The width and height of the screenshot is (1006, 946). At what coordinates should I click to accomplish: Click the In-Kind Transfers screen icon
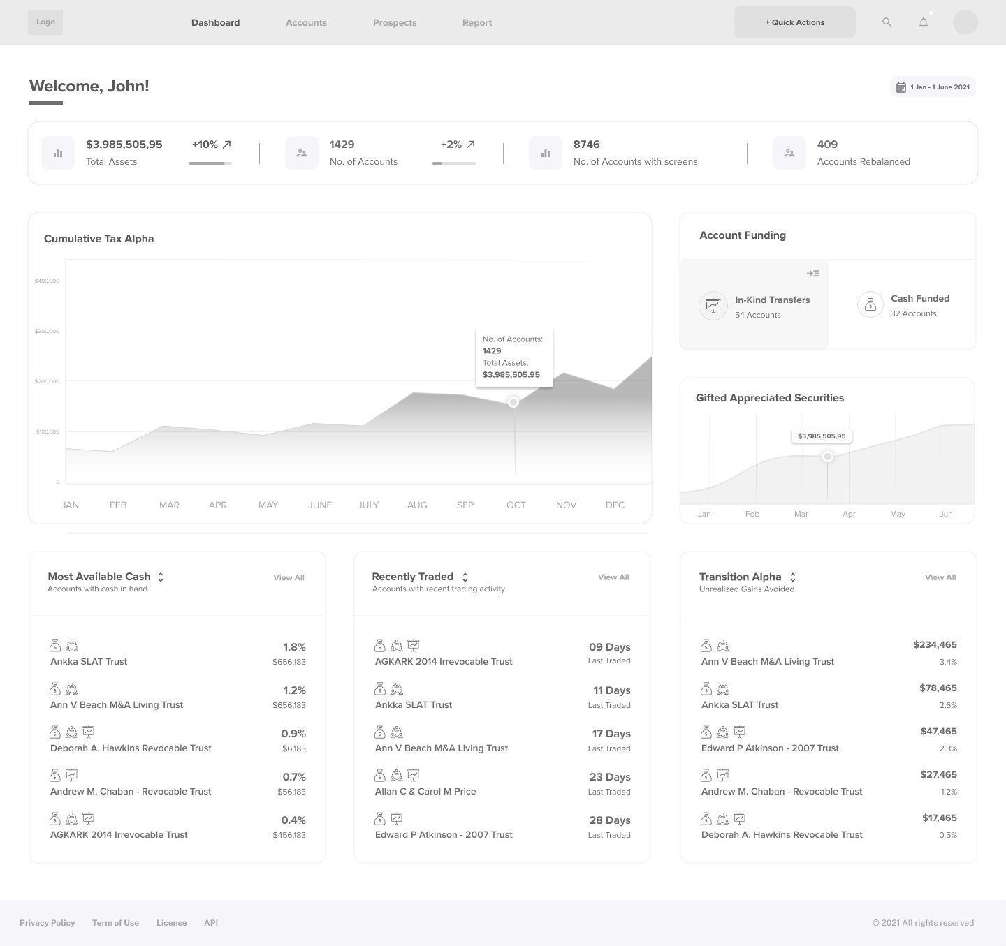tap(713, 305)
